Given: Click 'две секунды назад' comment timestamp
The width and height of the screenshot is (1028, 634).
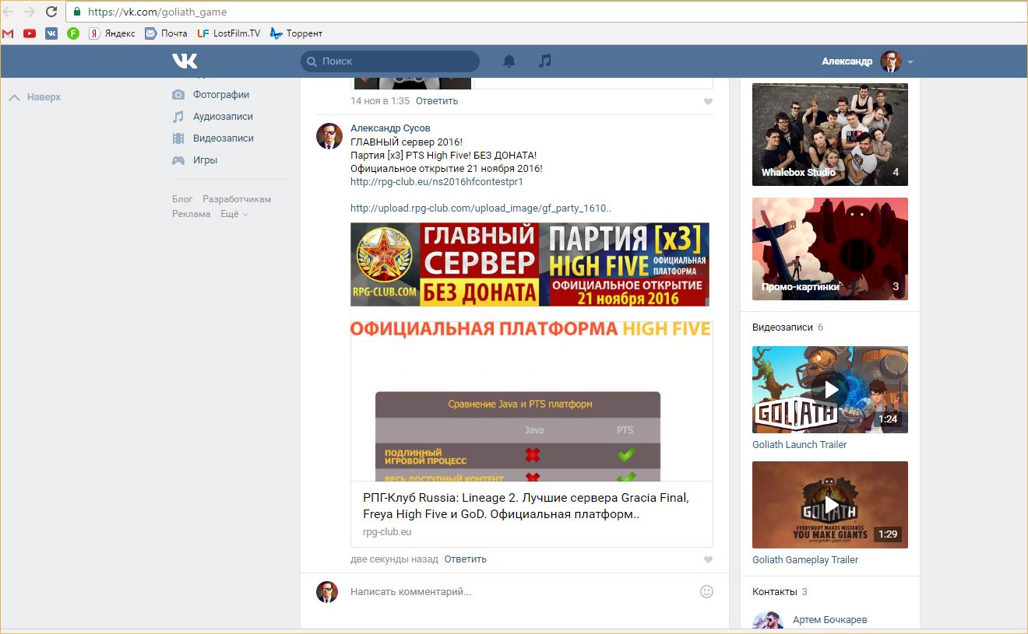Looking at the screenshot, I should pos(394,559).
